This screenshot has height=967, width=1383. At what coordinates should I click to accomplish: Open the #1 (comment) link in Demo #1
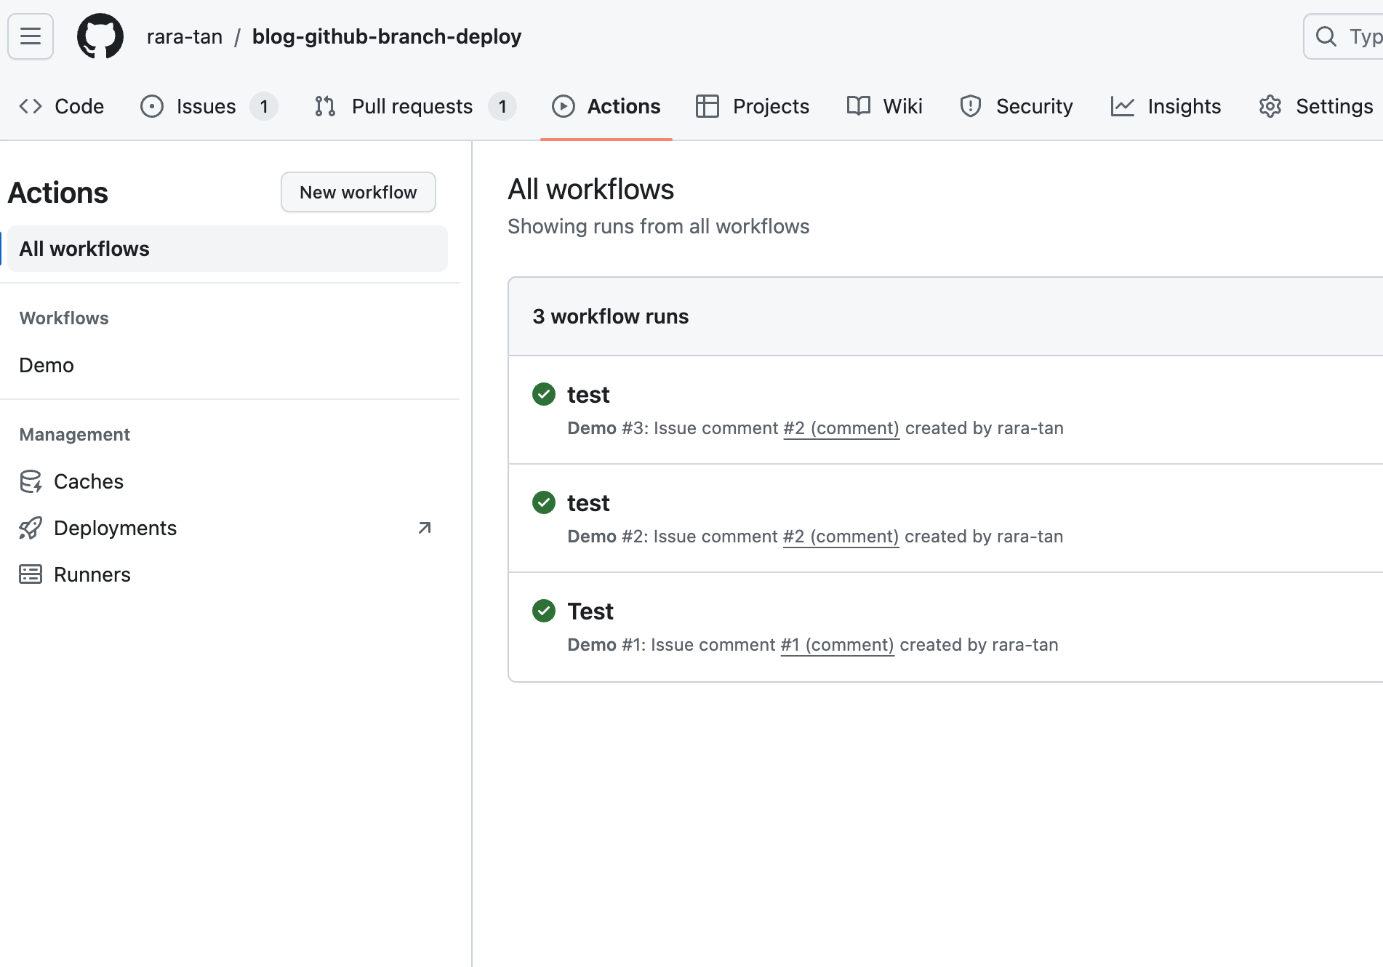click(x=837, y=645)
